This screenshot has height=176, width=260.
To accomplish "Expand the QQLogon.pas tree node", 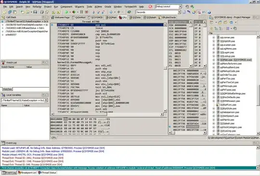I will [x=214, y=52].
